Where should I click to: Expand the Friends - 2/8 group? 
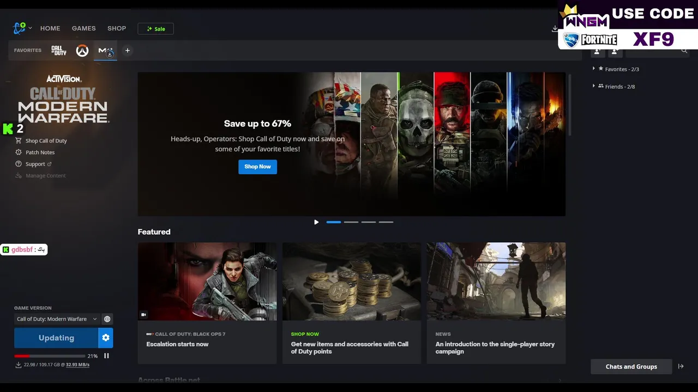pyautogui.click(x=615, y=87)
